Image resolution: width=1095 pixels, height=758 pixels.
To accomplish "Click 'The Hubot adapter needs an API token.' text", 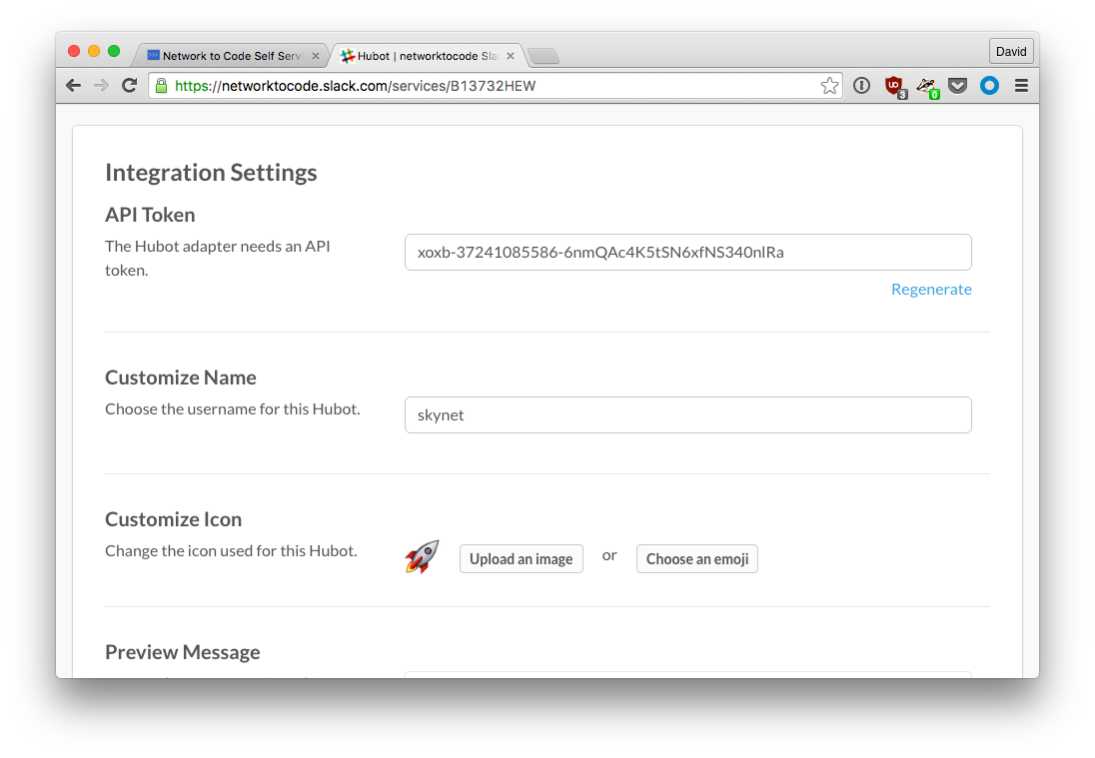I will [217, 259].
